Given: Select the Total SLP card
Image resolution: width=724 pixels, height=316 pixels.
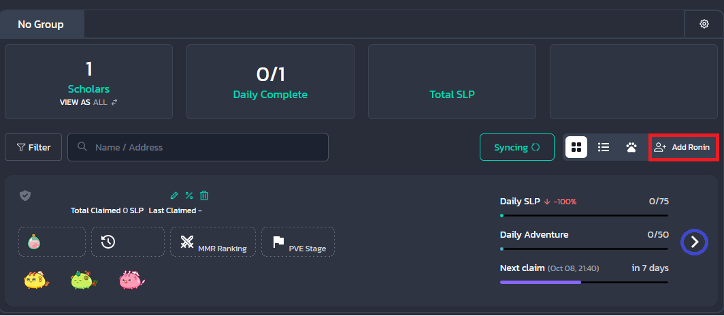Looking at the screenshot, I should pyautogui.click(x=452, y=82).
